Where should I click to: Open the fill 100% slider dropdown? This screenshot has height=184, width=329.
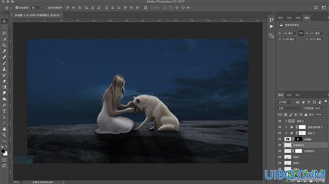coord(325,114)
